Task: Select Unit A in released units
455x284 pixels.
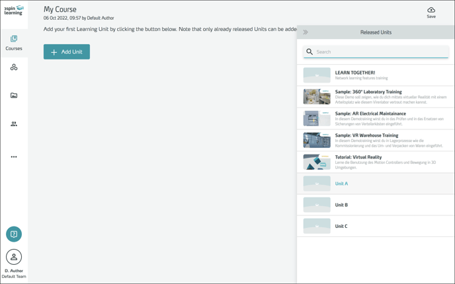Action: 375,184
